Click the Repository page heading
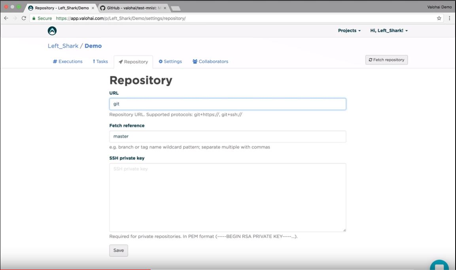 tap(141, 81)
